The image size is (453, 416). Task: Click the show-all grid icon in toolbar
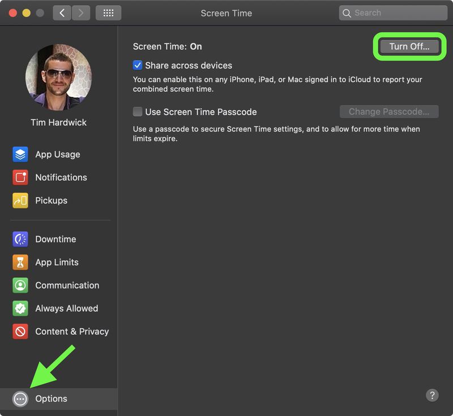pos(108,12)
